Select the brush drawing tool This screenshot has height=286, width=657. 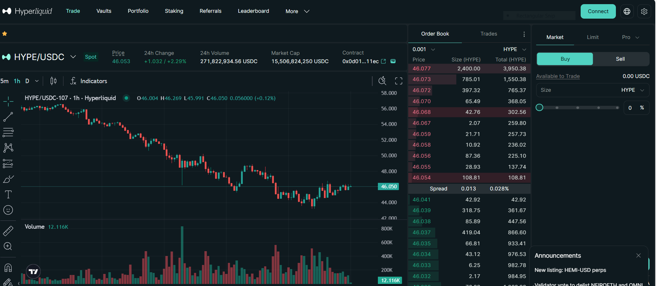click(8, 179)
